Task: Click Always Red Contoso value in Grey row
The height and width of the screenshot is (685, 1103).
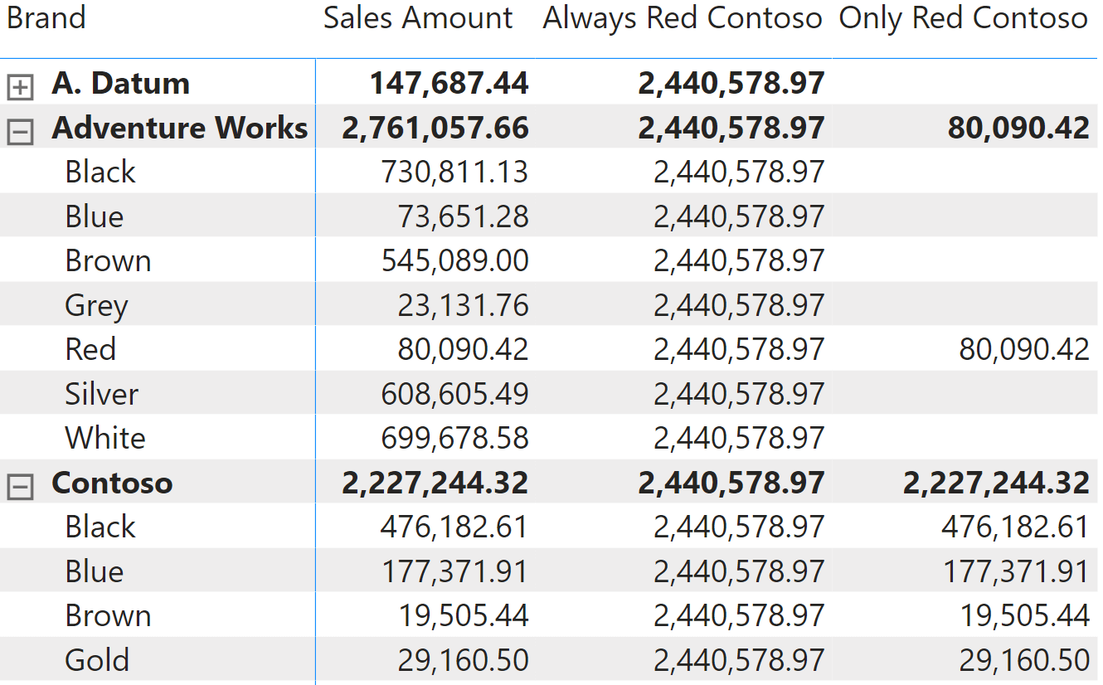Action: click(739, 305)
